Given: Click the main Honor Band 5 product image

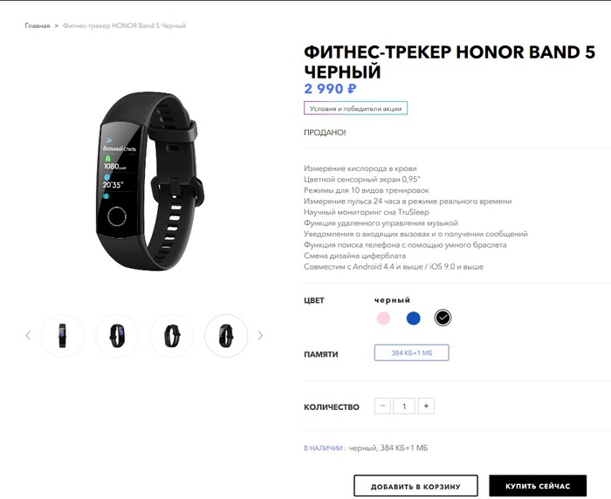Looking at the screenshot, I should [150, 181].
